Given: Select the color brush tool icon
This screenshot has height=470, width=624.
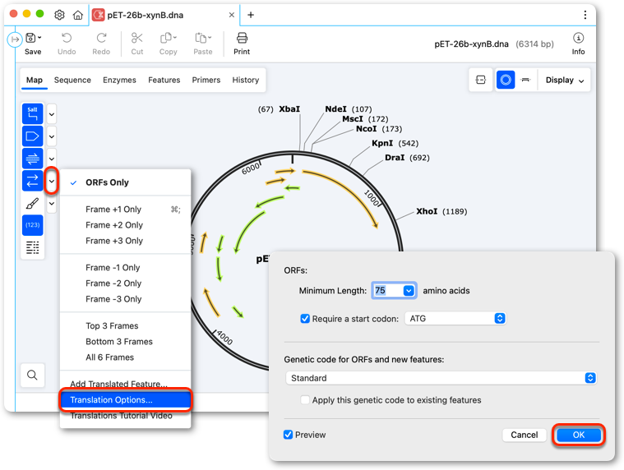Looking at the screenshot, I should 32,203.
